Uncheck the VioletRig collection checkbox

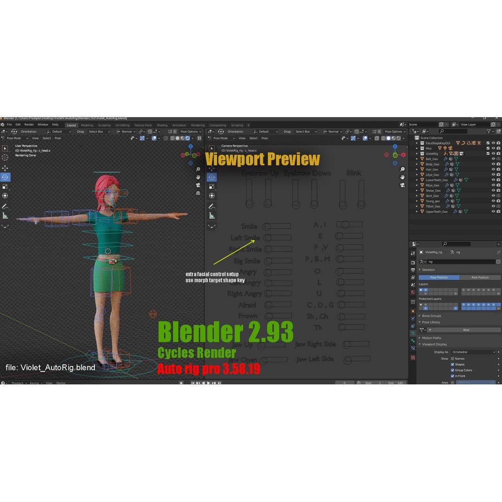coord(488,154)
